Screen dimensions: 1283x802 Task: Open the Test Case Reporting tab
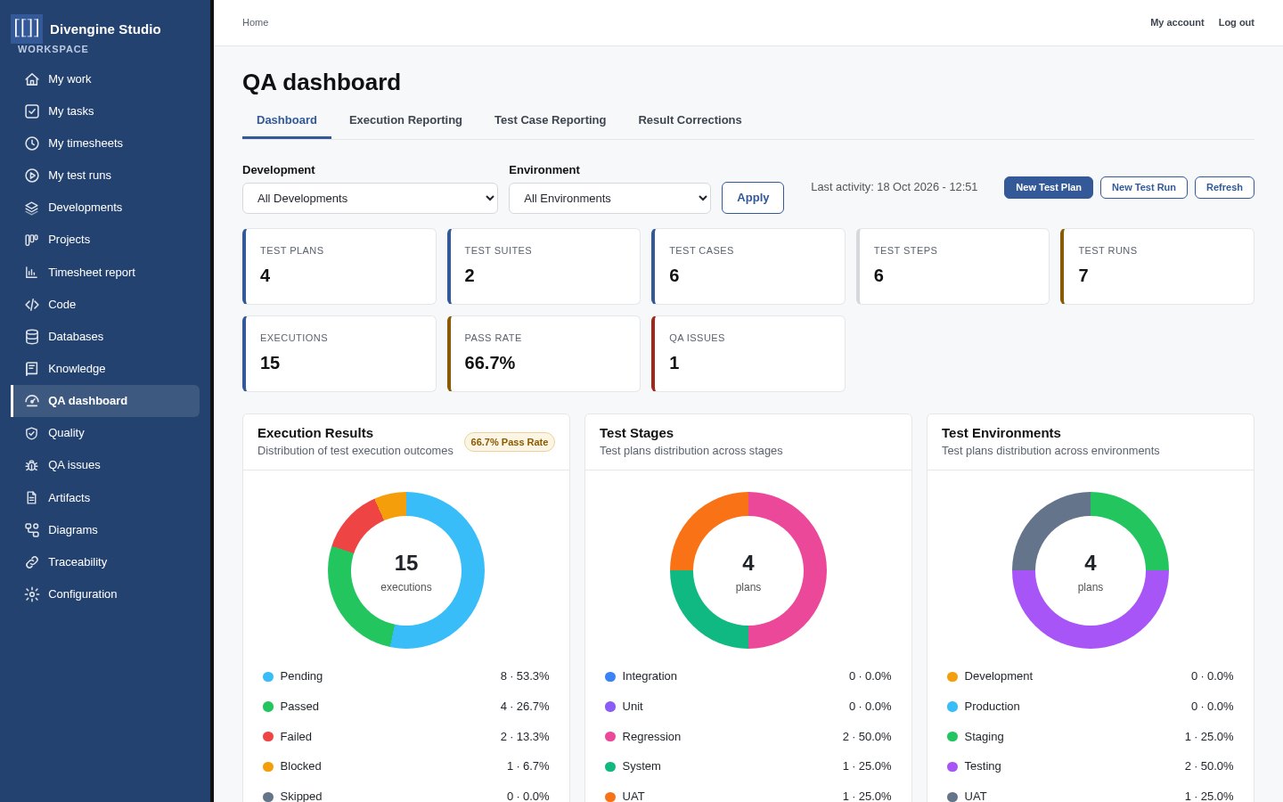[550, 120]
